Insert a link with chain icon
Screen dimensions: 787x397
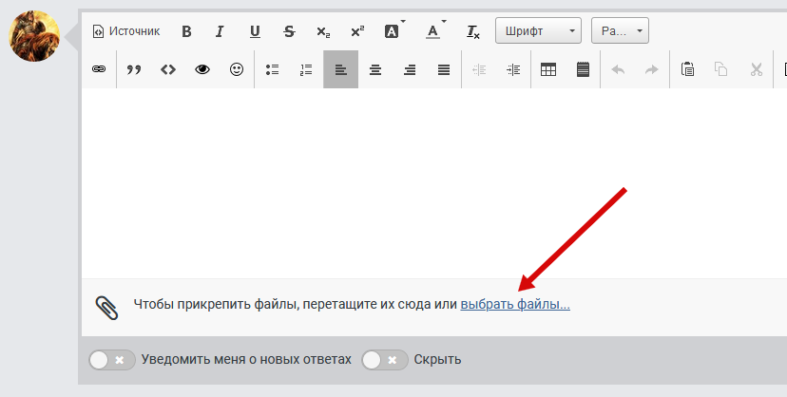click(99, 69)
